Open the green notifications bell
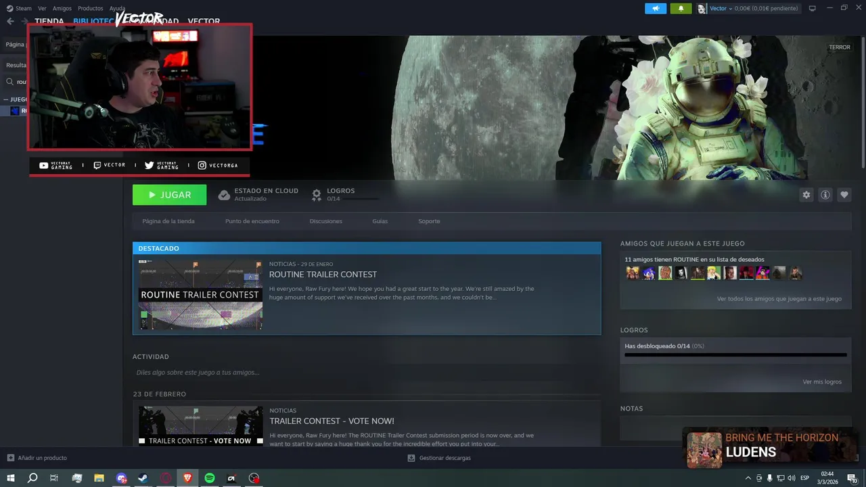This screenshot has width=866, height=487. click(x=681, y=8)
